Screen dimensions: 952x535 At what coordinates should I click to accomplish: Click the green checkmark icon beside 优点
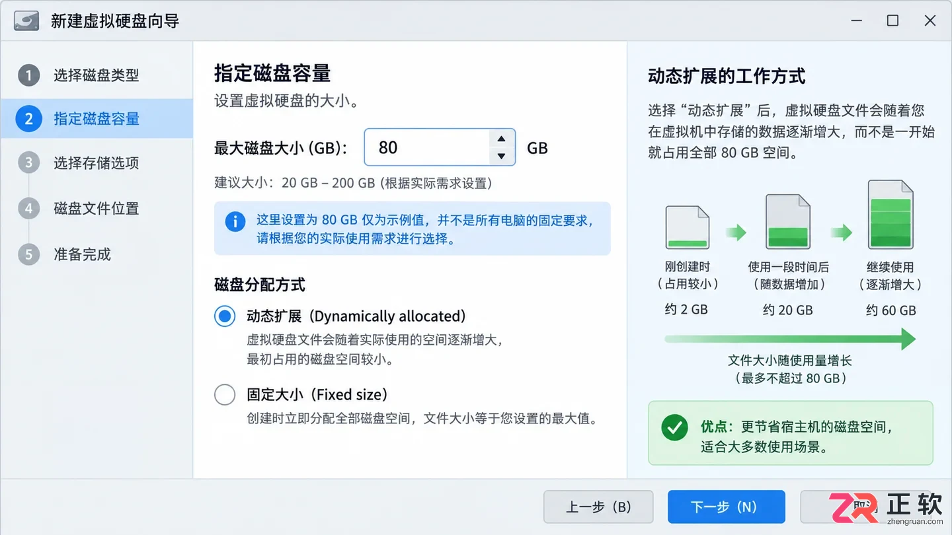pyautogui.click(x=674, y=428)
